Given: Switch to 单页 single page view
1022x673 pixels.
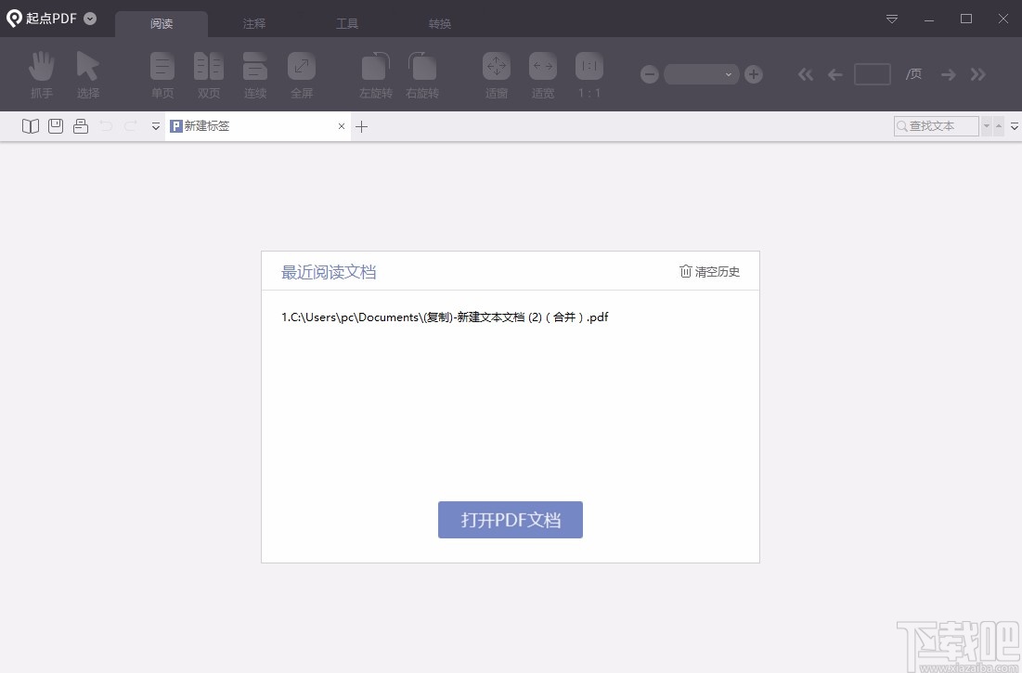Looking at the screenshot, I should (x=162, y=73).
